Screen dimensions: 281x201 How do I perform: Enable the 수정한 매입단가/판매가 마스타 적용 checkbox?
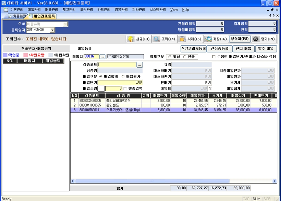point(215,57)
